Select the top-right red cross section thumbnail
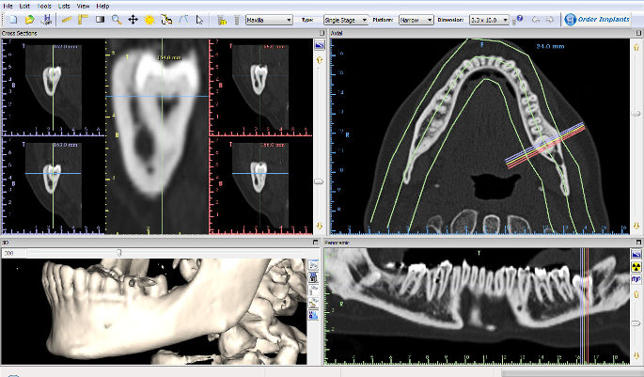The height and width of the screenshot is (377, 644). [260, 87]
